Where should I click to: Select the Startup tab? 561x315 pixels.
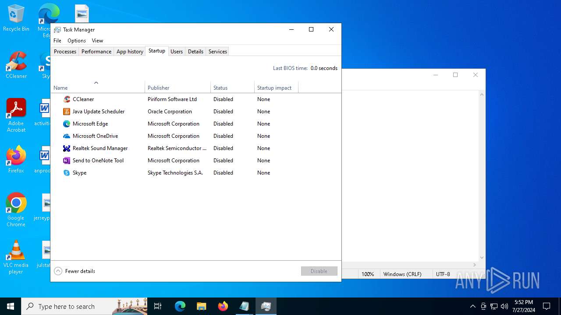pyautogui.click(x=157, y=51)
